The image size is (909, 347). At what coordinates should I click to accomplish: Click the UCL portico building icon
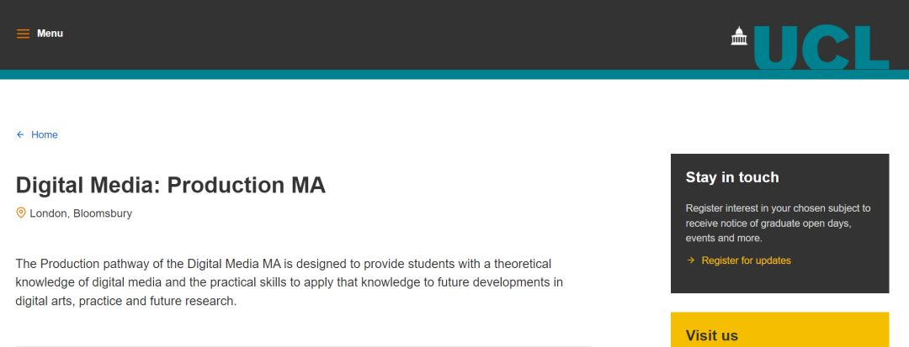pos(739,37)
